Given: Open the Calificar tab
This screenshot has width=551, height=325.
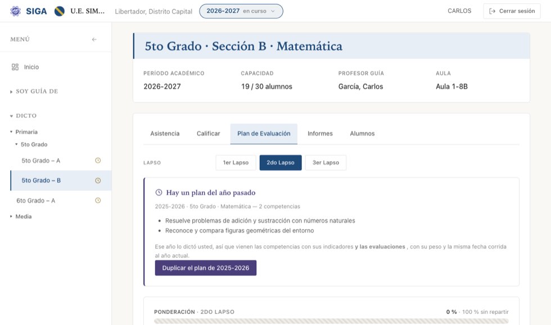Looking at the screenshot, I should 209,134.
